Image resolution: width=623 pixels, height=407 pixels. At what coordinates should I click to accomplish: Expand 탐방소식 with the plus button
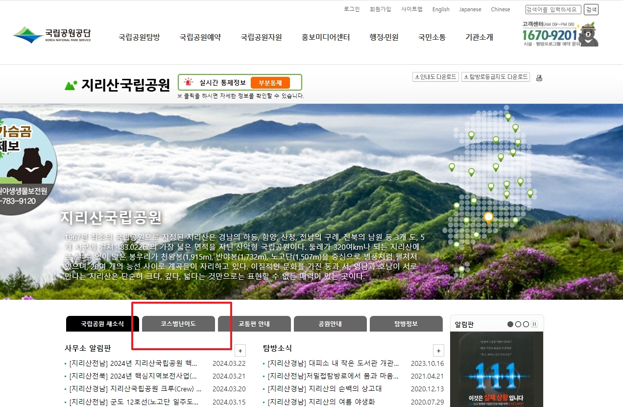tap(438, 351)
